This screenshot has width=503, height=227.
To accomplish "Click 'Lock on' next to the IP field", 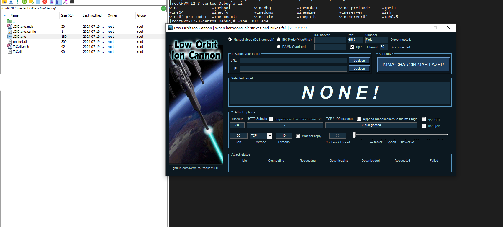I will [x=359, y=68].
